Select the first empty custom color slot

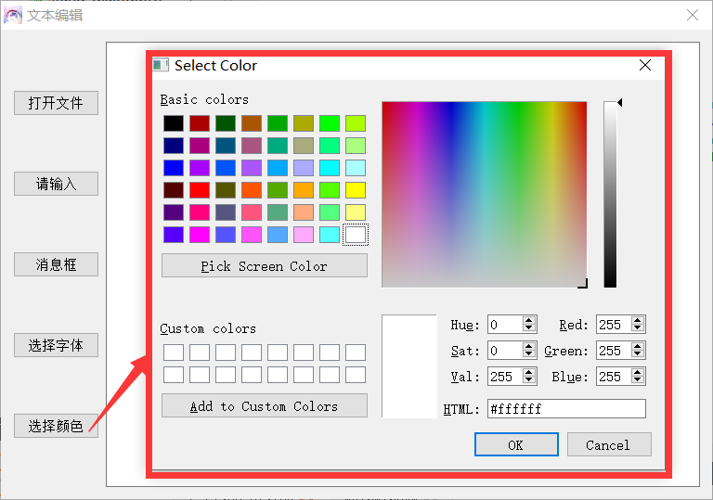tap(174, 353)
